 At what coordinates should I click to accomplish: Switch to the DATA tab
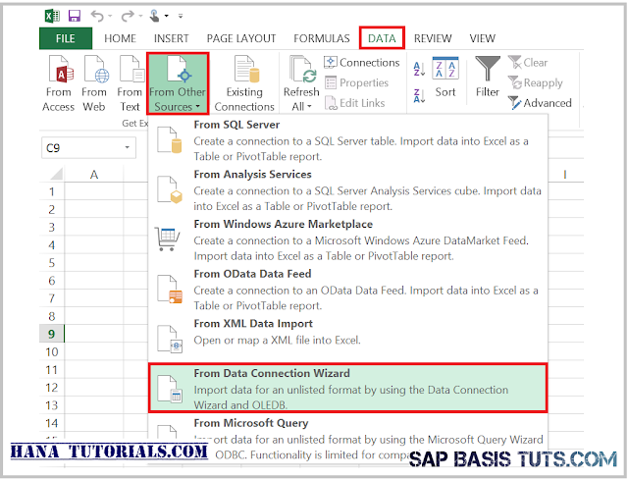coord(382,38)
